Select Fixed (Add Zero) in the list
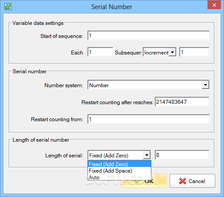Image resolution: width=224 pixels, height=197 pixels. pyautogui.click(x=119, y=164)
